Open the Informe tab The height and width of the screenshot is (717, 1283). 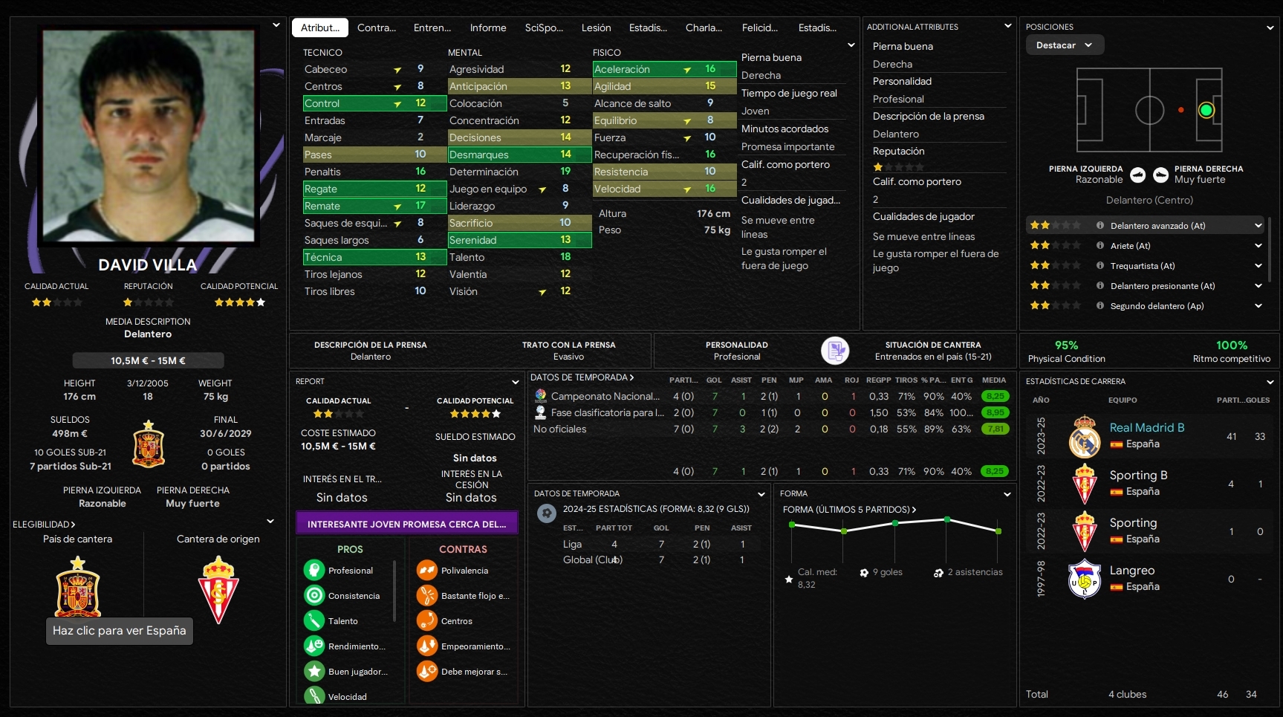click(488, 27)
